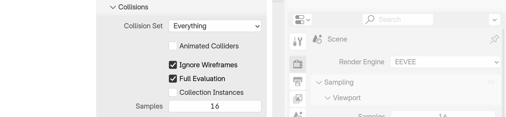Toggle the pin icon beside Scene
Viewport: 506px width, 117px height.
click(x=494, y=39)
